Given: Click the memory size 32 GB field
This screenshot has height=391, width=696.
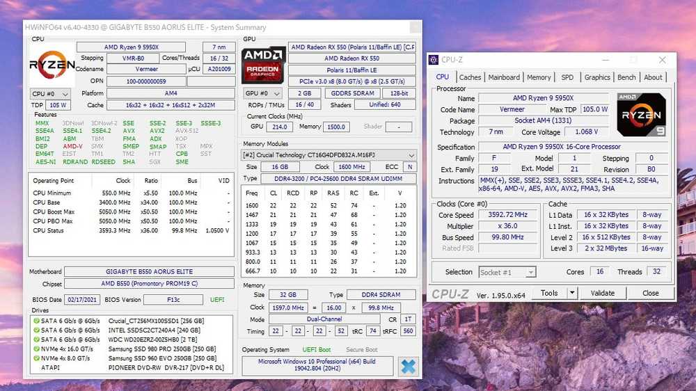Looking at the screenshot, I should pos(287,295).
